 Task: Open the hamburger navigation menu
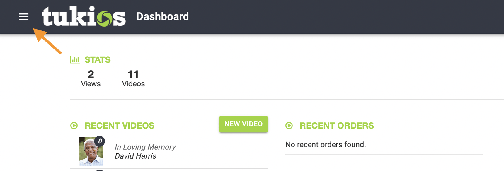pyautogui.click(x=23, y=17)
